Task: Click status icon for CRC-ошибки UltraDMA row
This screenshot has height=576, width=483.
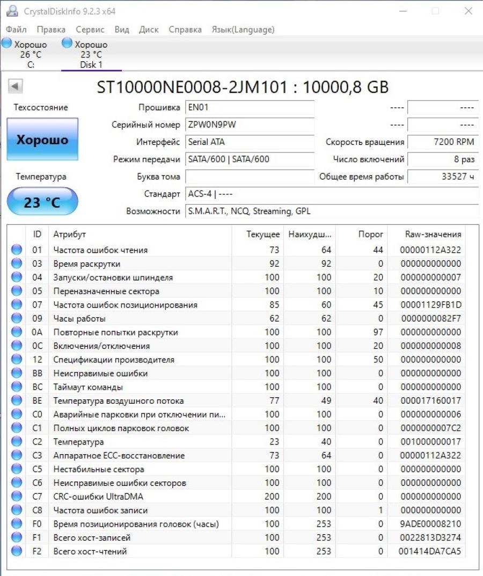Action: pos(17,497)
